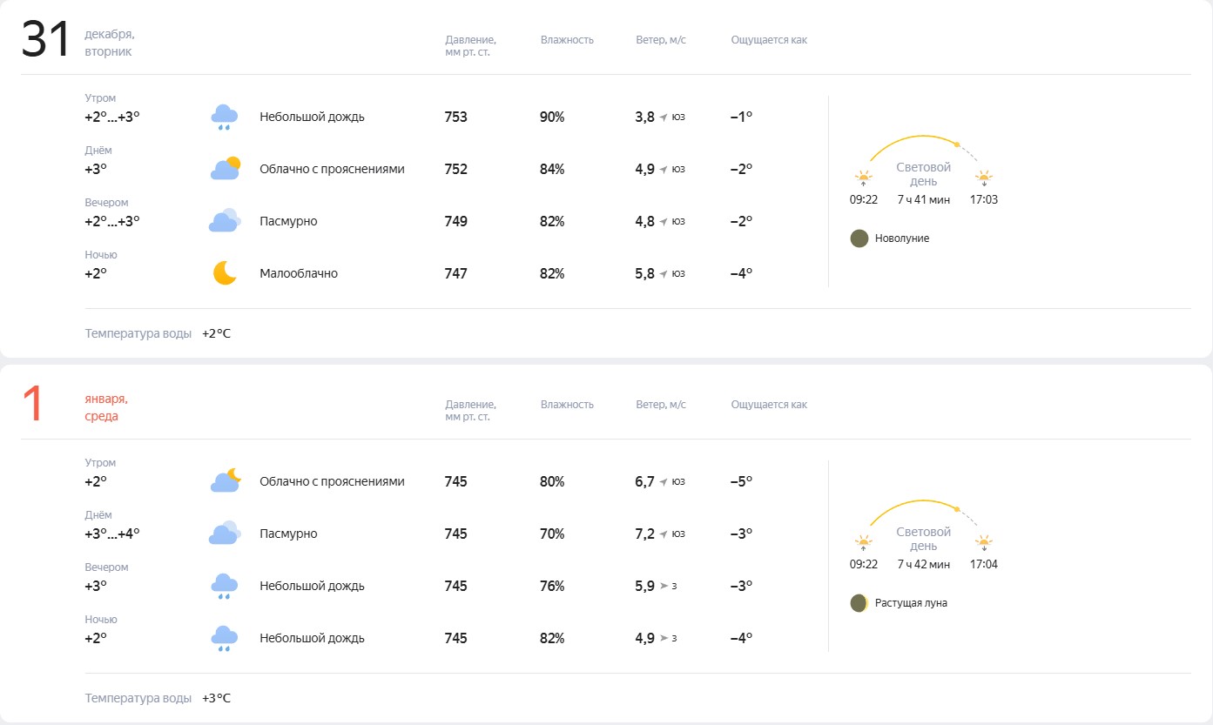Click the pressure value 749
The width and height of the screenshot is (1213, 725).
(x=455, y=221)
